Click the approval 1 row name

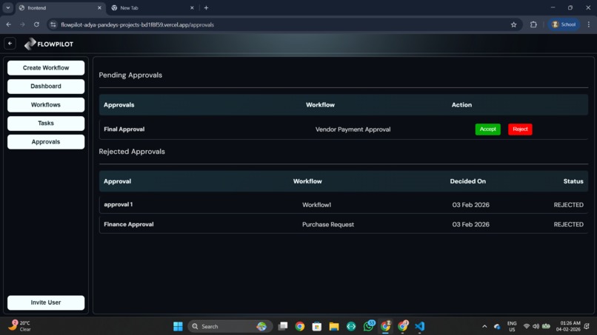point(119,205)
